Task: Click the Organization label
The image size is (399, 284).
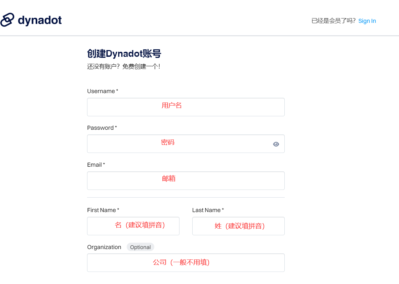Action: (104, 247)
